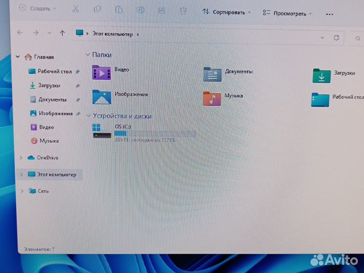Click the OS (C:) drive label
Image resolution: width=364 pixels, height=273 pixels.
pos(123,126)
